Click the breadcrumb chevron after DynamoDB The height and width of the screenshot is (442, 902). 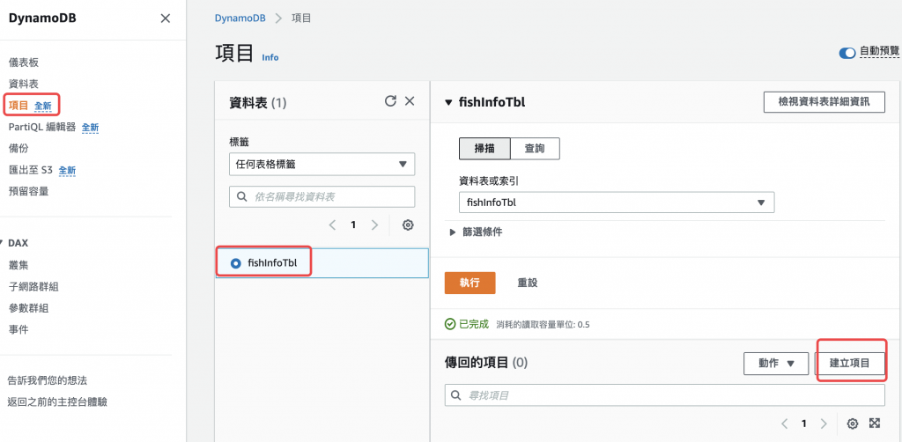tap(279, 18)
